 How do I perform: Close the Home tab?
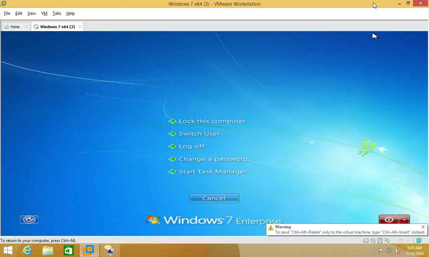point(26,27)
